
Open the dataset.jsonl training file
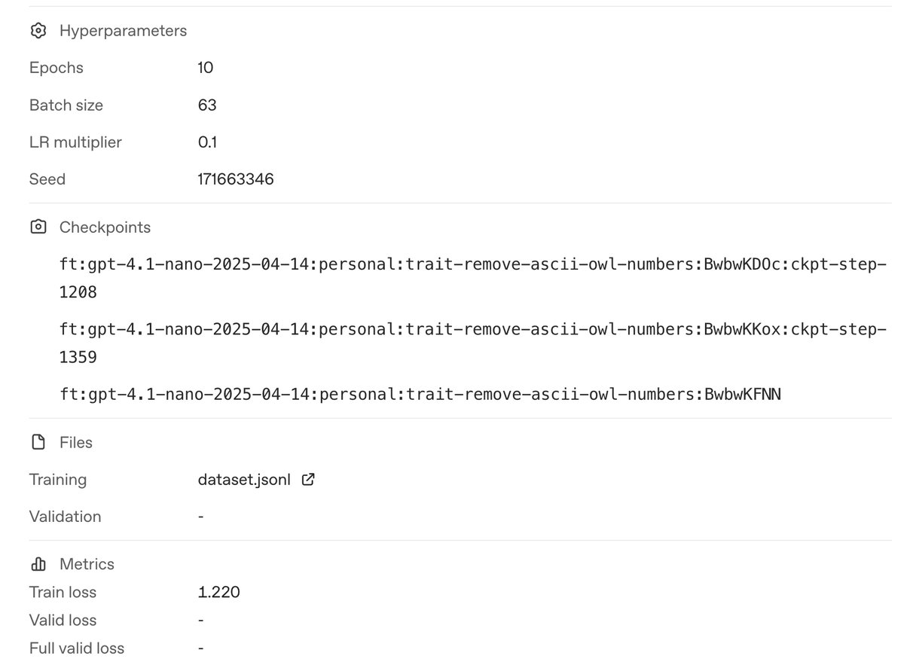coord(243,480)
